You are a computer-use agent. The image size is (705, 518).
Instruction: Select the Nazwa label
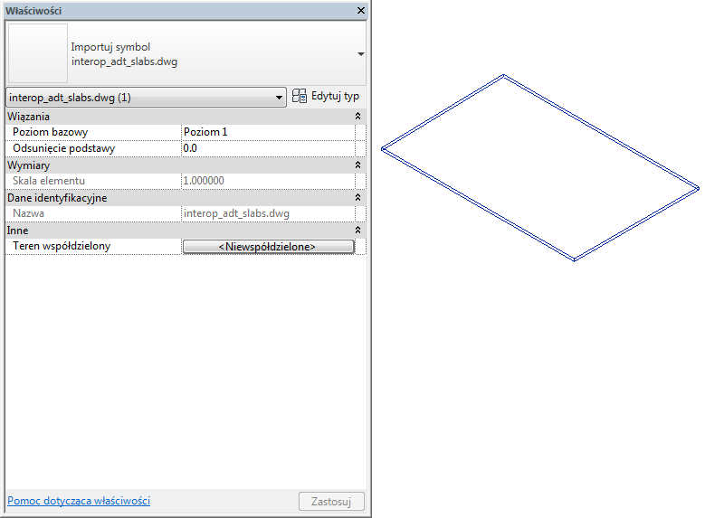(x=28, y=213)
